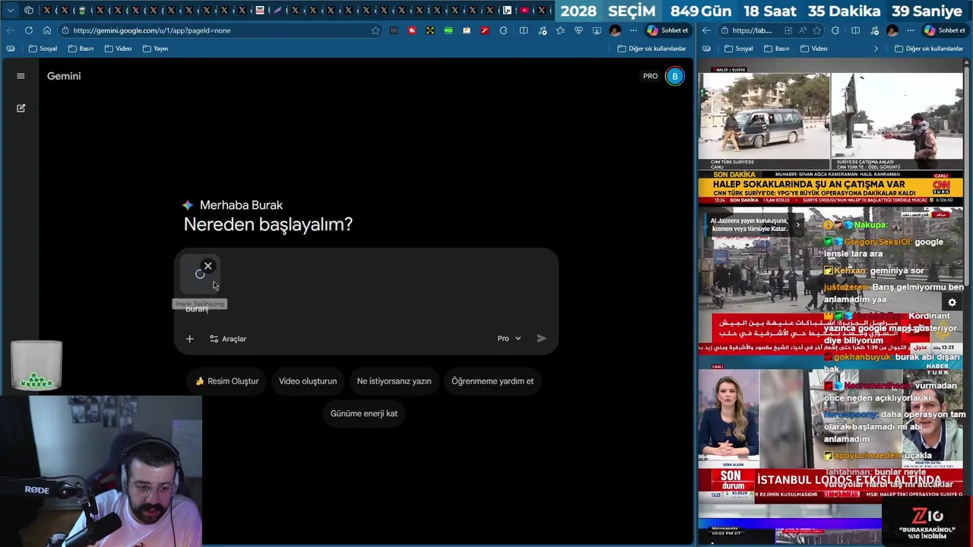Open the three-dot settings menu in the left browser
Screen dimensions: 973x547
click(633, 30)
